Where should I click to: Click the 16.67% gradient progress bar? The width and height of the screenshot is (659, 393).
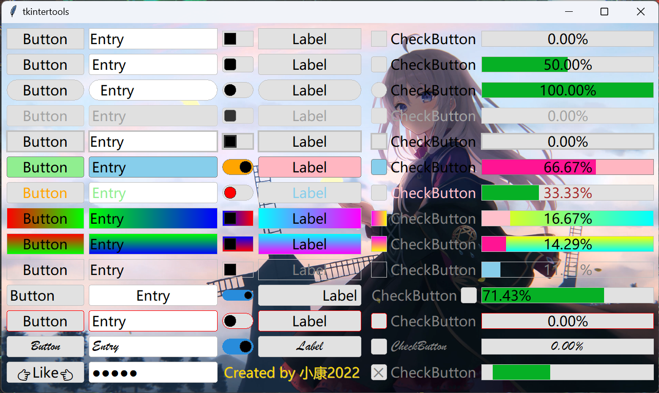pyautogui.click(x=568, y=219)
